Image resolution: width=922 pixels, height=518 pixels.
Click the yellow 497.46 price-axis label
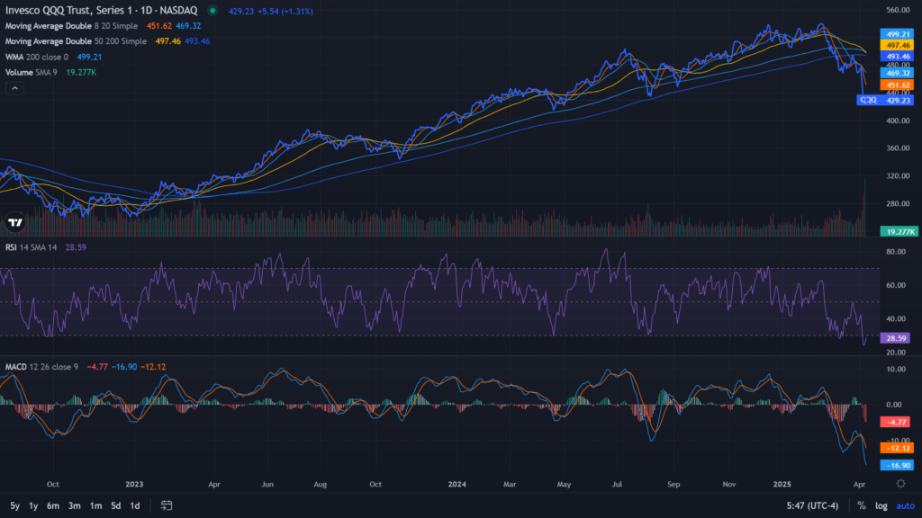(898, 45)
